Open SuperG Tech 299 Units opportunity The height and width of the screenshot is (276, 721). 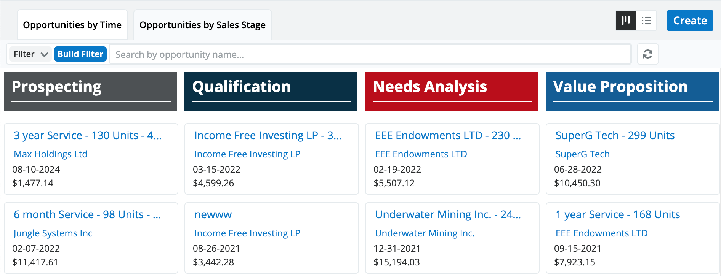point(615,135)
